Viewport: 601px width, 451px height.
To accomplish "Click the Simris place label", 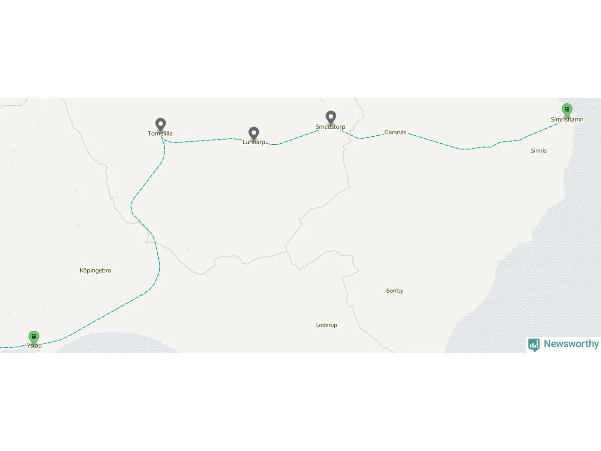I will (x=539, y=151).
